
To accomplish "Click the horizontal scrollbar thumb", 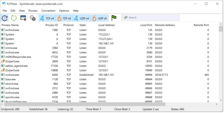I will click(84, 104).
